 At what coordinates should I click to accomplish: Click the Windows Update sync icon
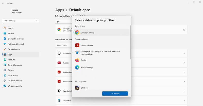(5, 86)
